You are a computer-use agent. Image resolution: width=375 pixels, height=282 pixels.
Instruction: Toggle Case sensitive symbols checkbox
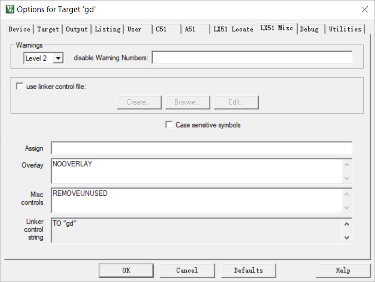(x=169, y=125)
